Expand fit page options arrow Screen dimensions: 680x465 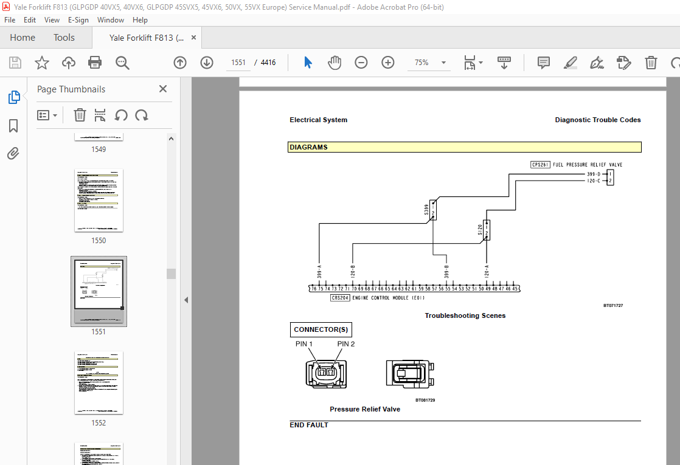pyautogui.click(x=481, y=63)
